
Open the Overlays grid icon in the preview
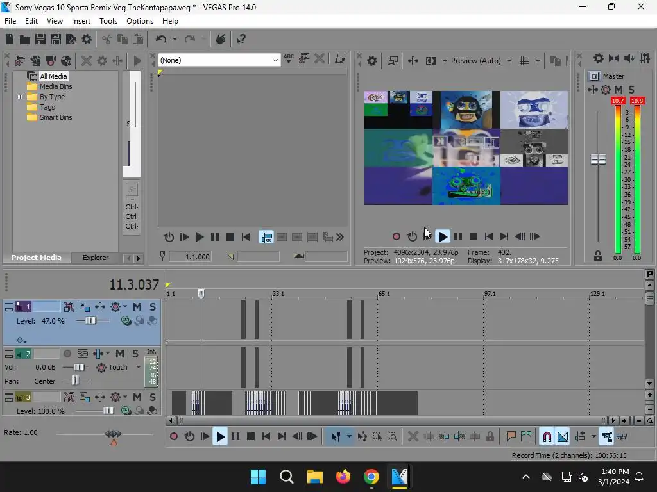click(524, 61)
